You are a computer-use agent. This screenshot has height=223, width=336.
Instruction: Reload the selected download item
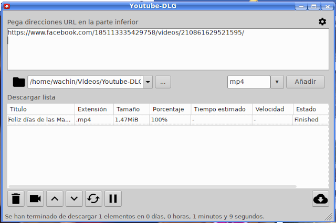(x=93, y=198)
